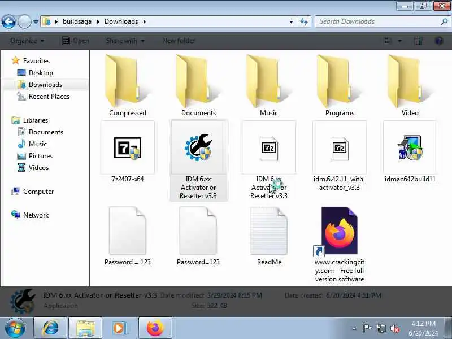
Task: Select Recent Places in navigation pane
Action: [x=44, y=96]
